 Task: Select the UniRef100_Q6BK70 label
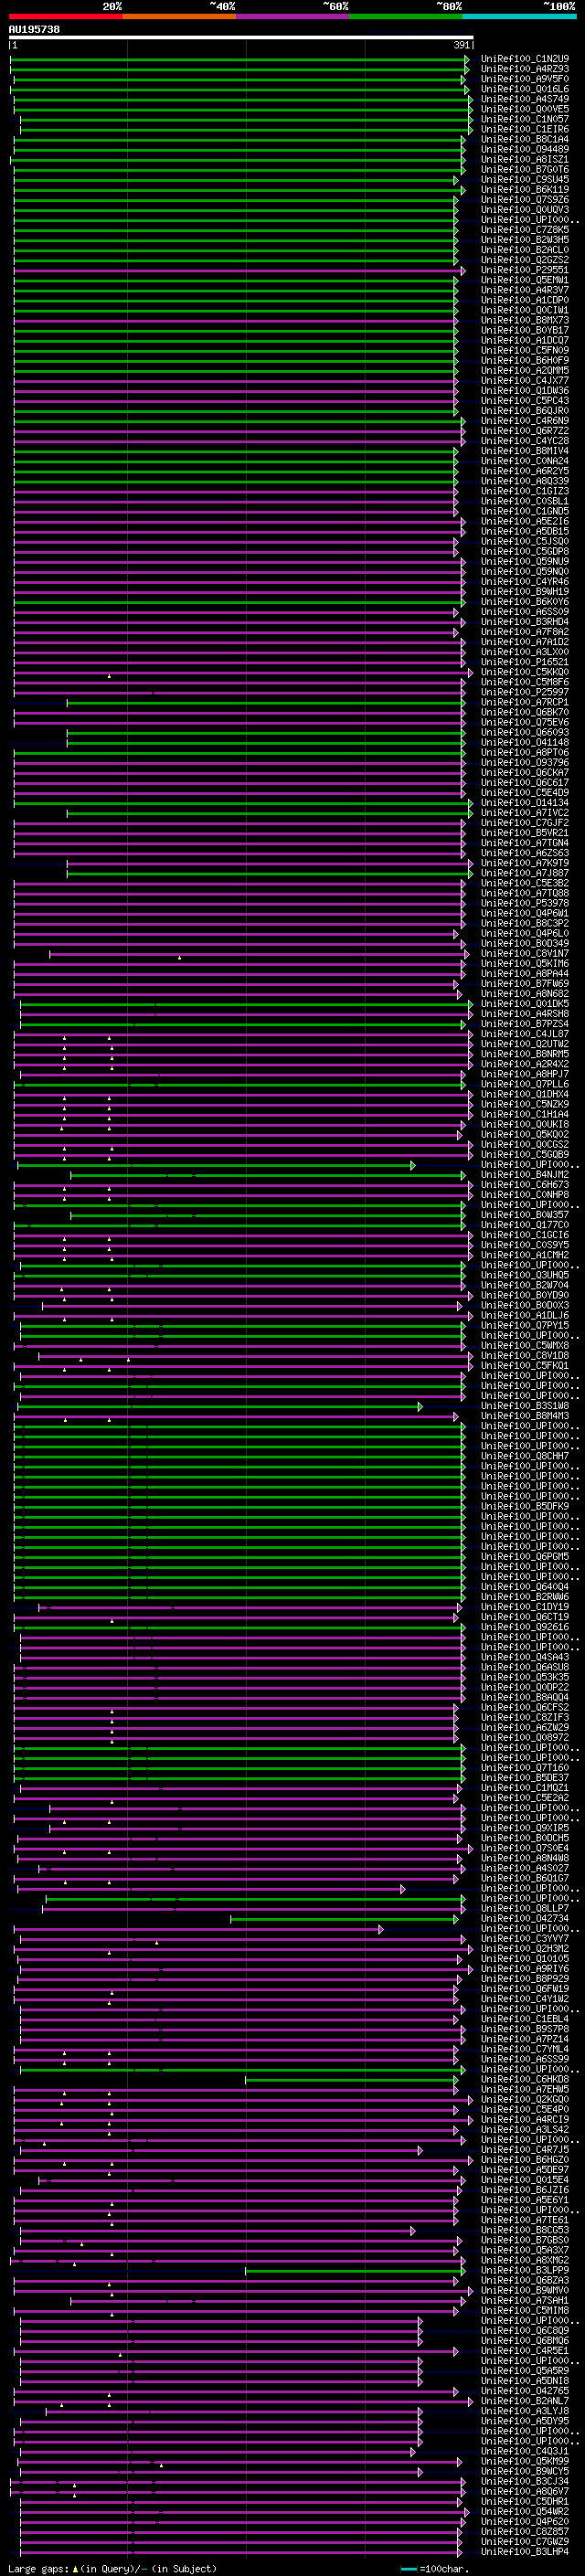click(525, 712)
